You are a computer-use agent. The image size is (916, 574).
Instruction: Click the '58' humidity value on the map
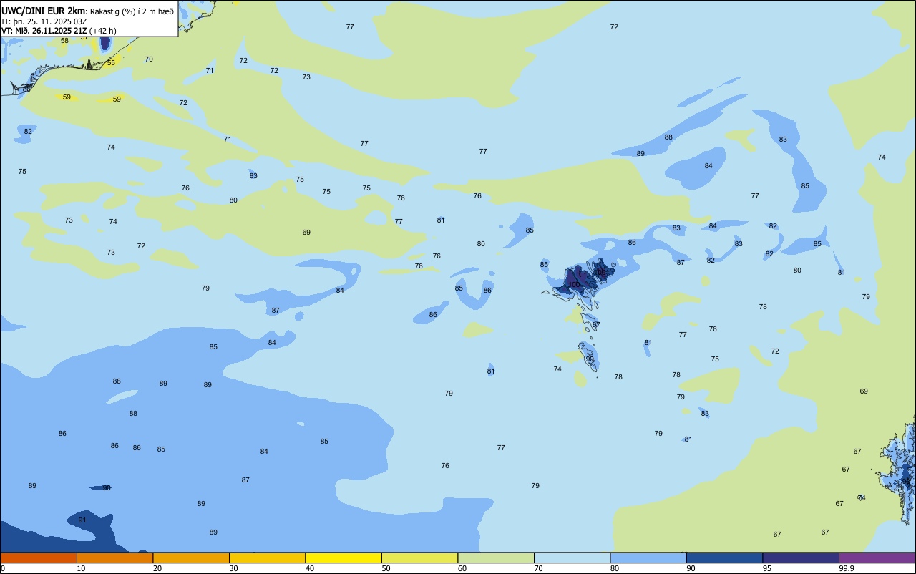[x=64, y=41]
